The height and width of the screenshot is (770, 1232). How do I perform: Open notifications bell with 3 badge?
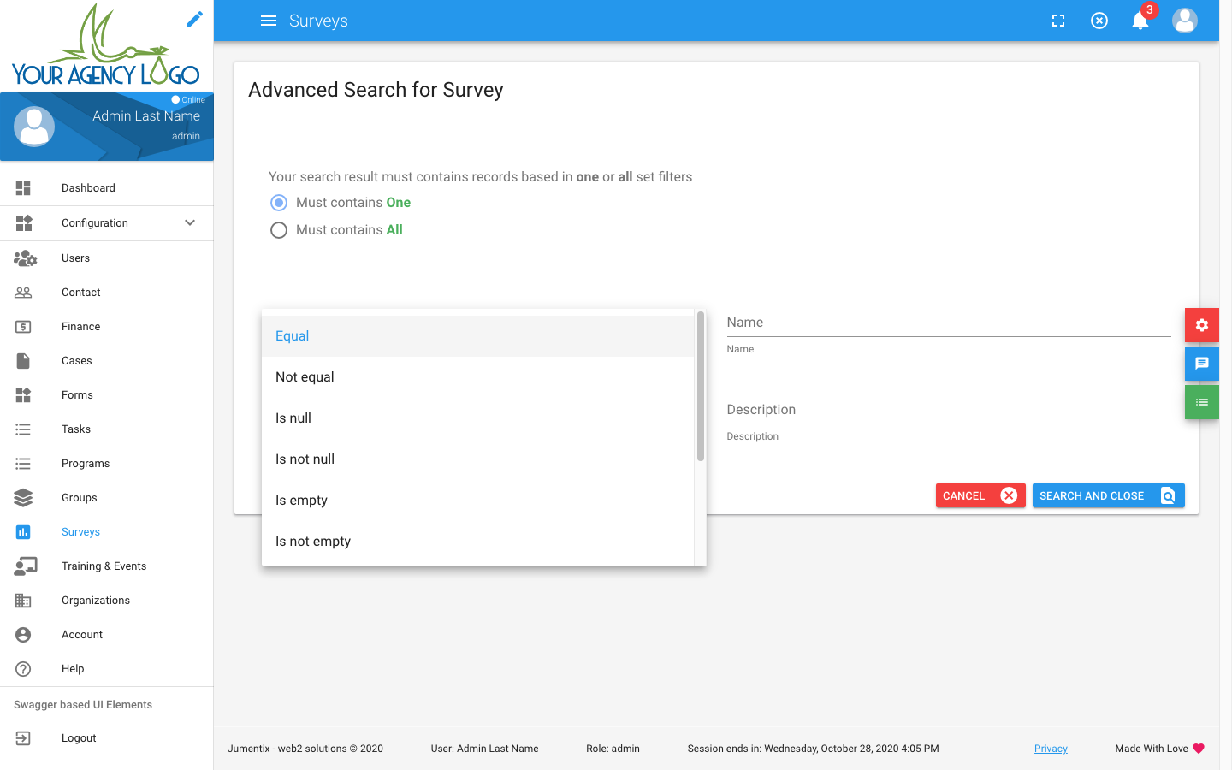tap(1140, 21)
